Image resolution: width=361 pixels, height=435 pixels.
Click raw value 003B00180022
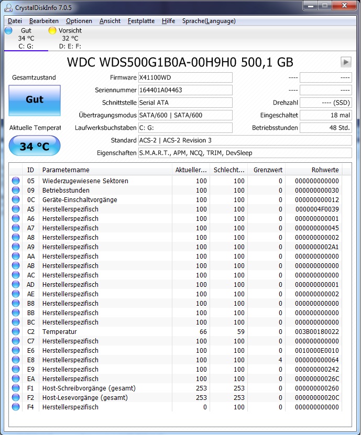pyautogui.click(x=317, y=332)
